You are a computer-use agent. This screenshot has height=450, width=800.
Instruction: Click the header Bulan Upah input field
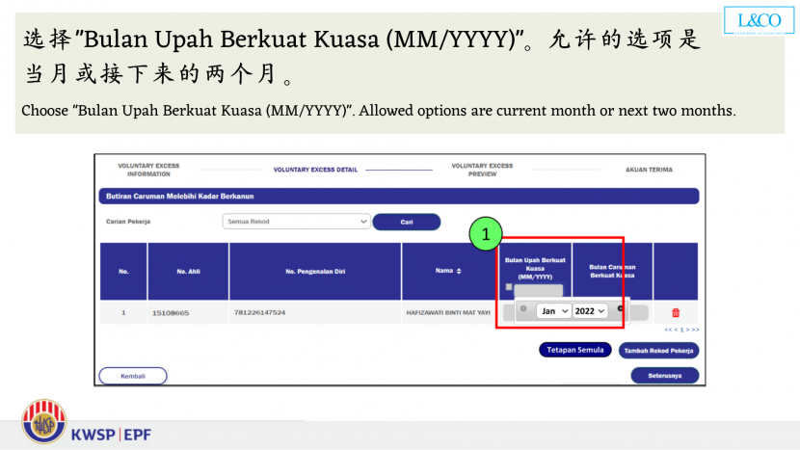538,290
